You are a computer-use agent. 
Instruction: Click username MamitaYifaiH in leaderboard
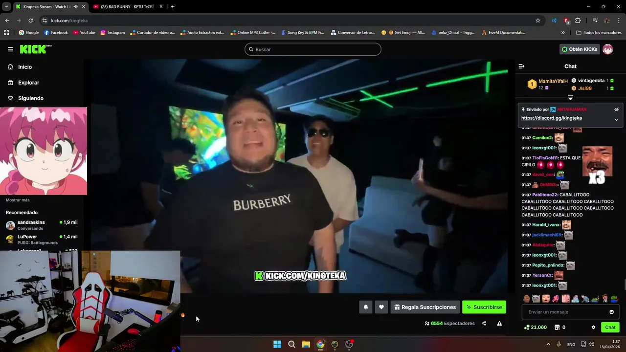coord(553,81)
